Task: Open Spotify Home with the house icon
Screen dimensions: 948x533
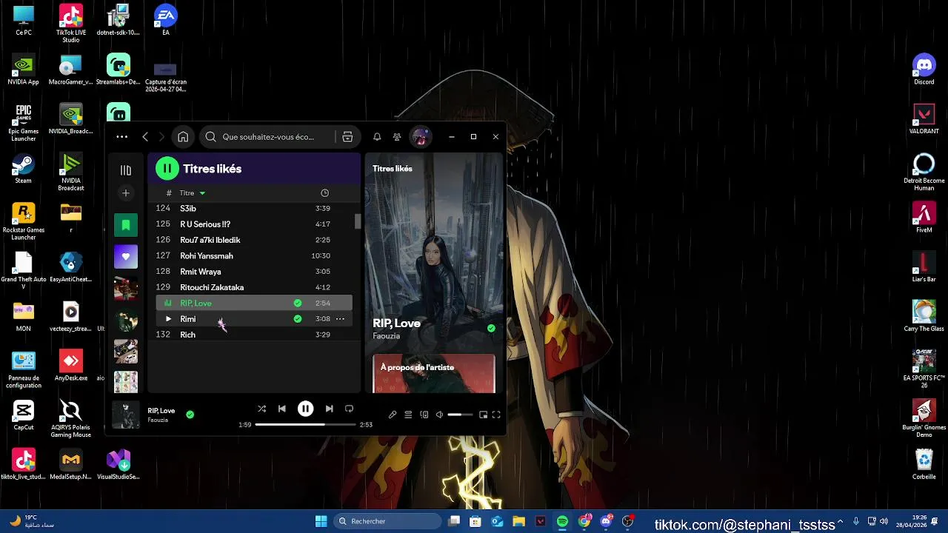Action: (x=183, y=137)
